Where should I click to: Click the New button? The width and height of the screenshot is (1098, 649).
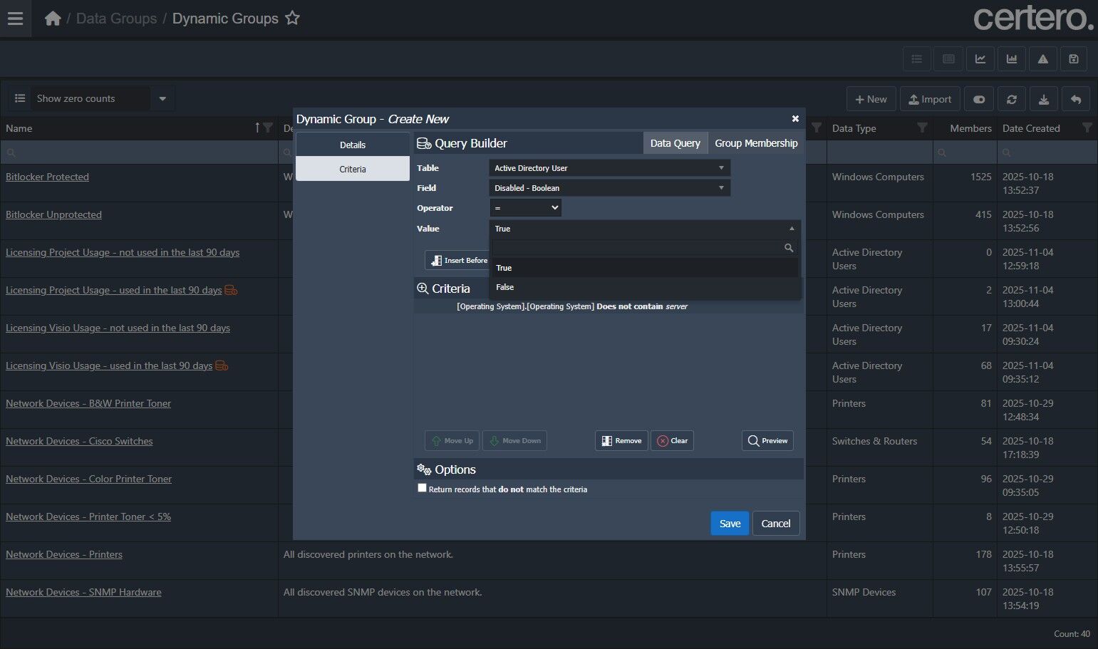871,100
